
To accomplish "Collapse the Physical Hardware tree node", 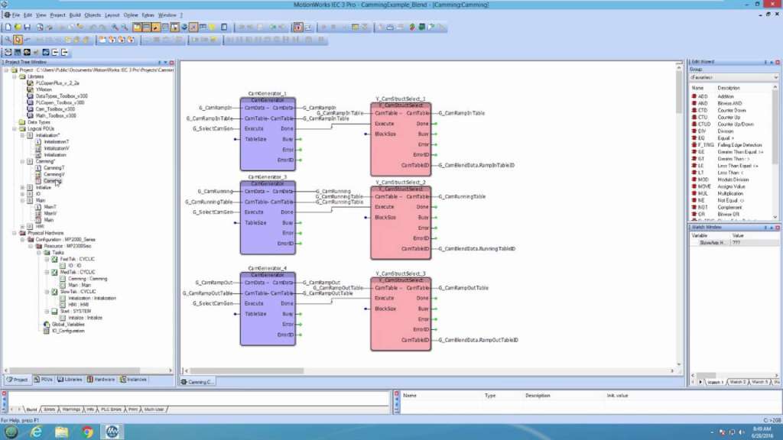I will pyautogui.click(x=15, y=233).
